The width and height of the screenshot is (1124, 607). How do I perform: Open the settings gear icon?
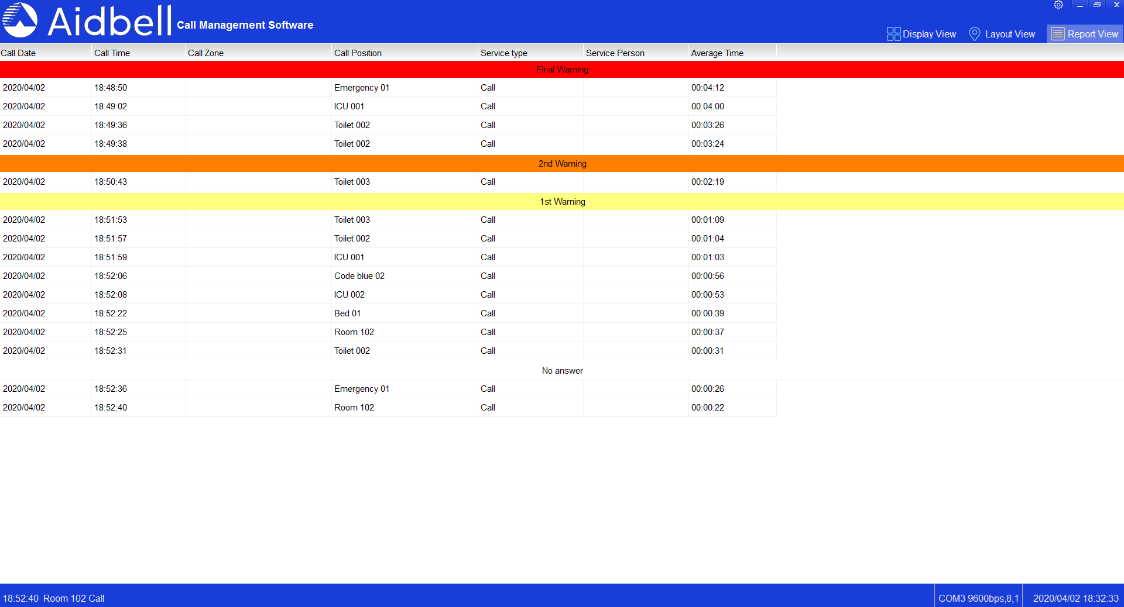pyautogui.click(x=1058, y=5)
